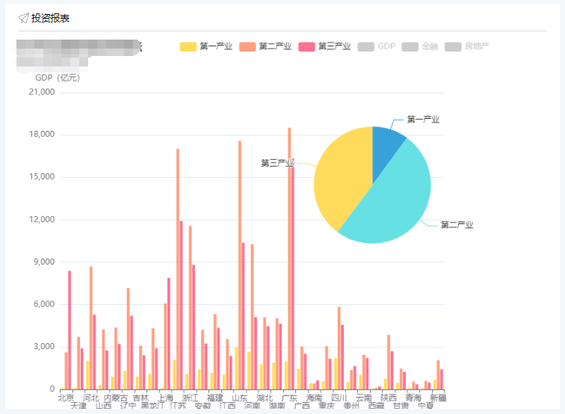Click the grey 金融 legend marker

410,47
